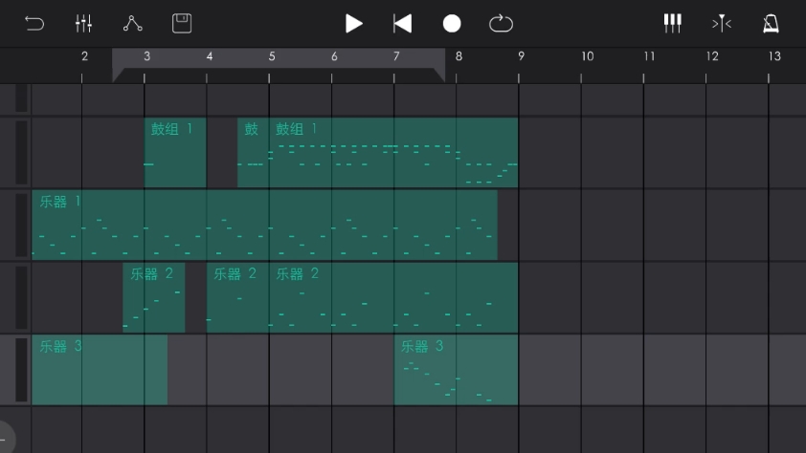Select the 乐器 3 clip at bar 7
The height and width of the screenshot is (453, 806).
(456, 370)
